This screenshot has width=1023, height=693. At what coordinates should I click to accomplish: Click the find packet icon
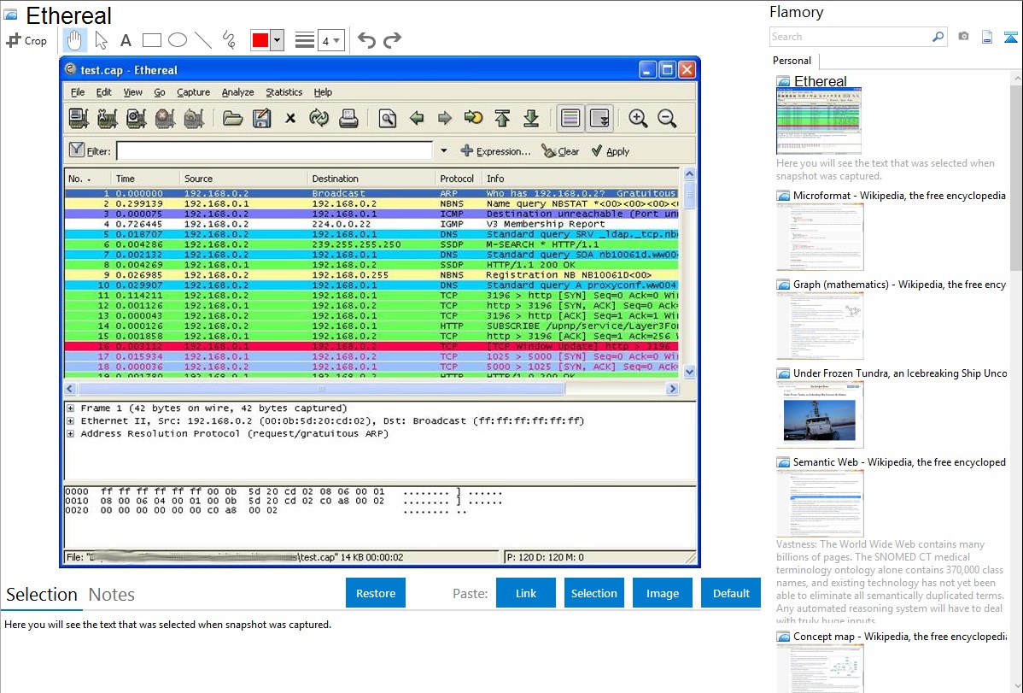click(388, 118)
